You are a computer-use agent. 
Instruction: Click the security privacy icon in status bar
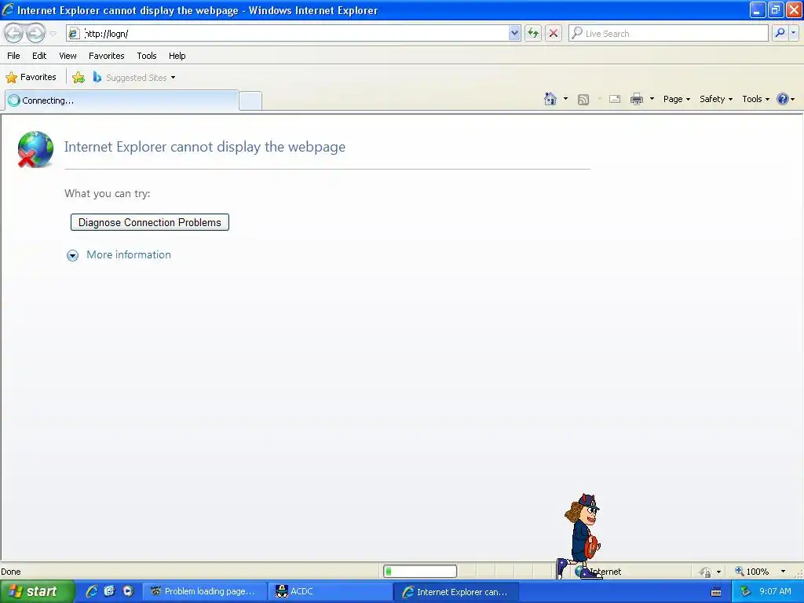coord(706,572)
